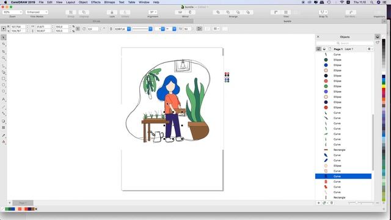Viewport: 391px width, 220px height.
Task: Select the Ellipse tool in toolbox
Action: (x=4, y=85)
